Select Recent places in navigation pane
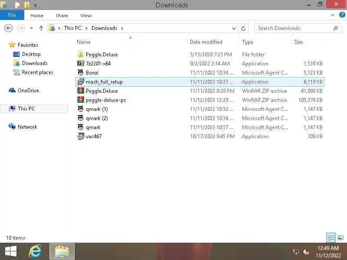This screenshot has width=347, height=260. (x=38, y=72)
